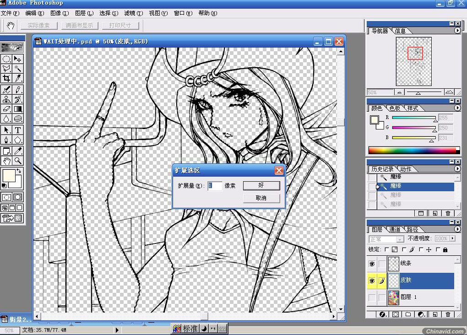Delete layer with Layers trash icon
Image resolution: width=467 pixels, height=335 pixels.
448,314
